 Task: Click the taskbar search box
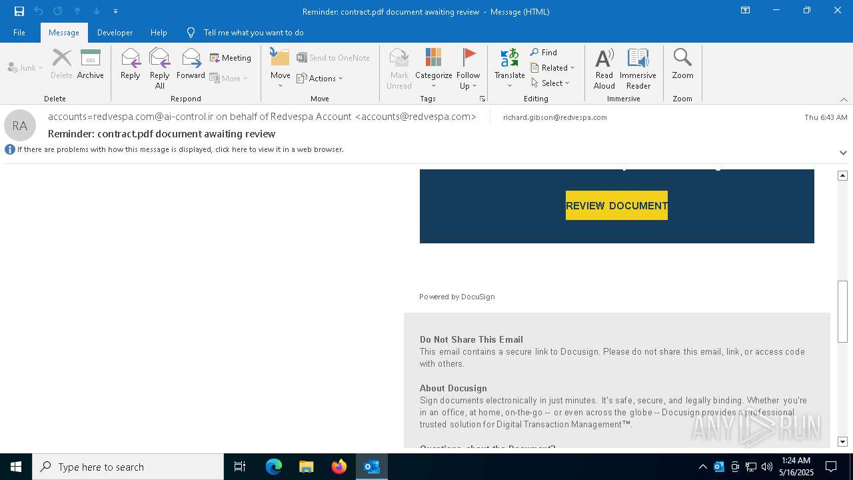[x=128, y=467]
